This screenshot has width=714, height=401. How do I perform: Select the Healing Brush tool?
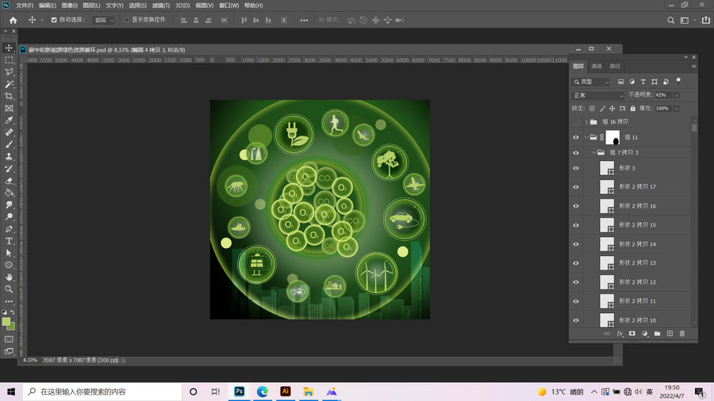pos(9,132)
